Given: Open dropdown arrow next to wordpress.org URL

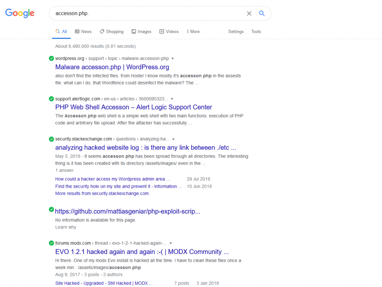Looking at the screenshot, I should (172, 58).
